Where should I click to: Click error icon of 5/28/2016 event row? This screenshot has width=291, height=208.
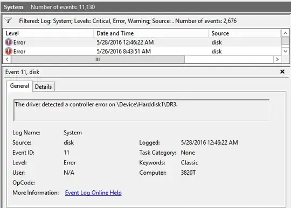pyautogui.click(x=8, y=42)
